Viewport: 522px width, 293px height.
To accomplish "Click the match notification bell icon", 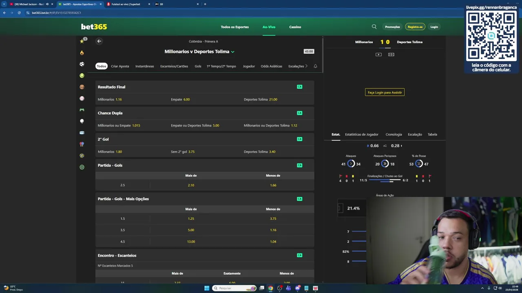I will click(315, 66).
